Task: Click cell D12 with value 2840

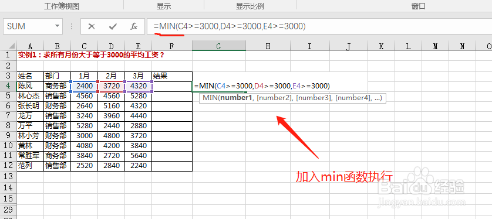Action: (111, 166)
